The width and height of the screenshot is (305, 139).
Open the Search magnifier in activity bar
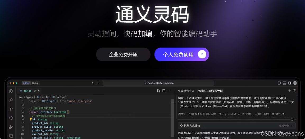pyautogui.click(x=11, y=100)
